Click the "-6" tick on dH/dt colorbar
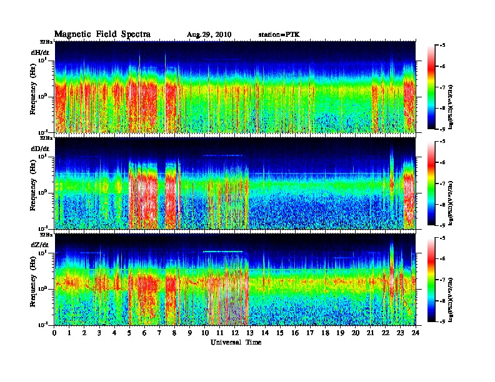 (x=442, y=66)
